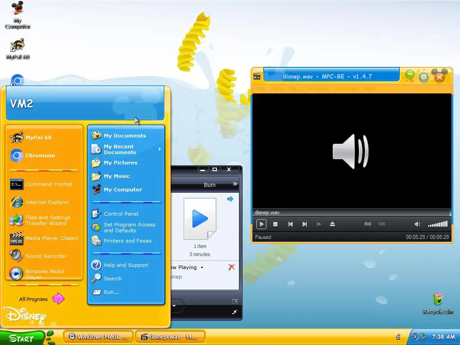Open My Computer desktop icon
Viewport: 460px width, 345px height.
point(18,15)
